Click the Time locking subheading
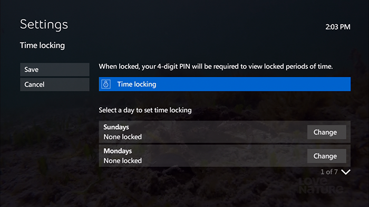Screen dimensions: 369x207 (42, 45)
